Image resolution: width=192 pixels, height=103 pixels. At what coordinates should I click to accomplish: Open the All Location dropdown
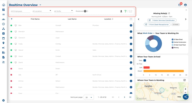[42, 11]
